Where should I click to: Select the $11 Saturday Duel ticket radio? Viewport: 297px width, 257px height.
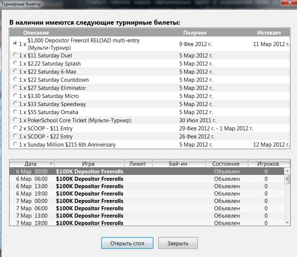pos(15,55)
